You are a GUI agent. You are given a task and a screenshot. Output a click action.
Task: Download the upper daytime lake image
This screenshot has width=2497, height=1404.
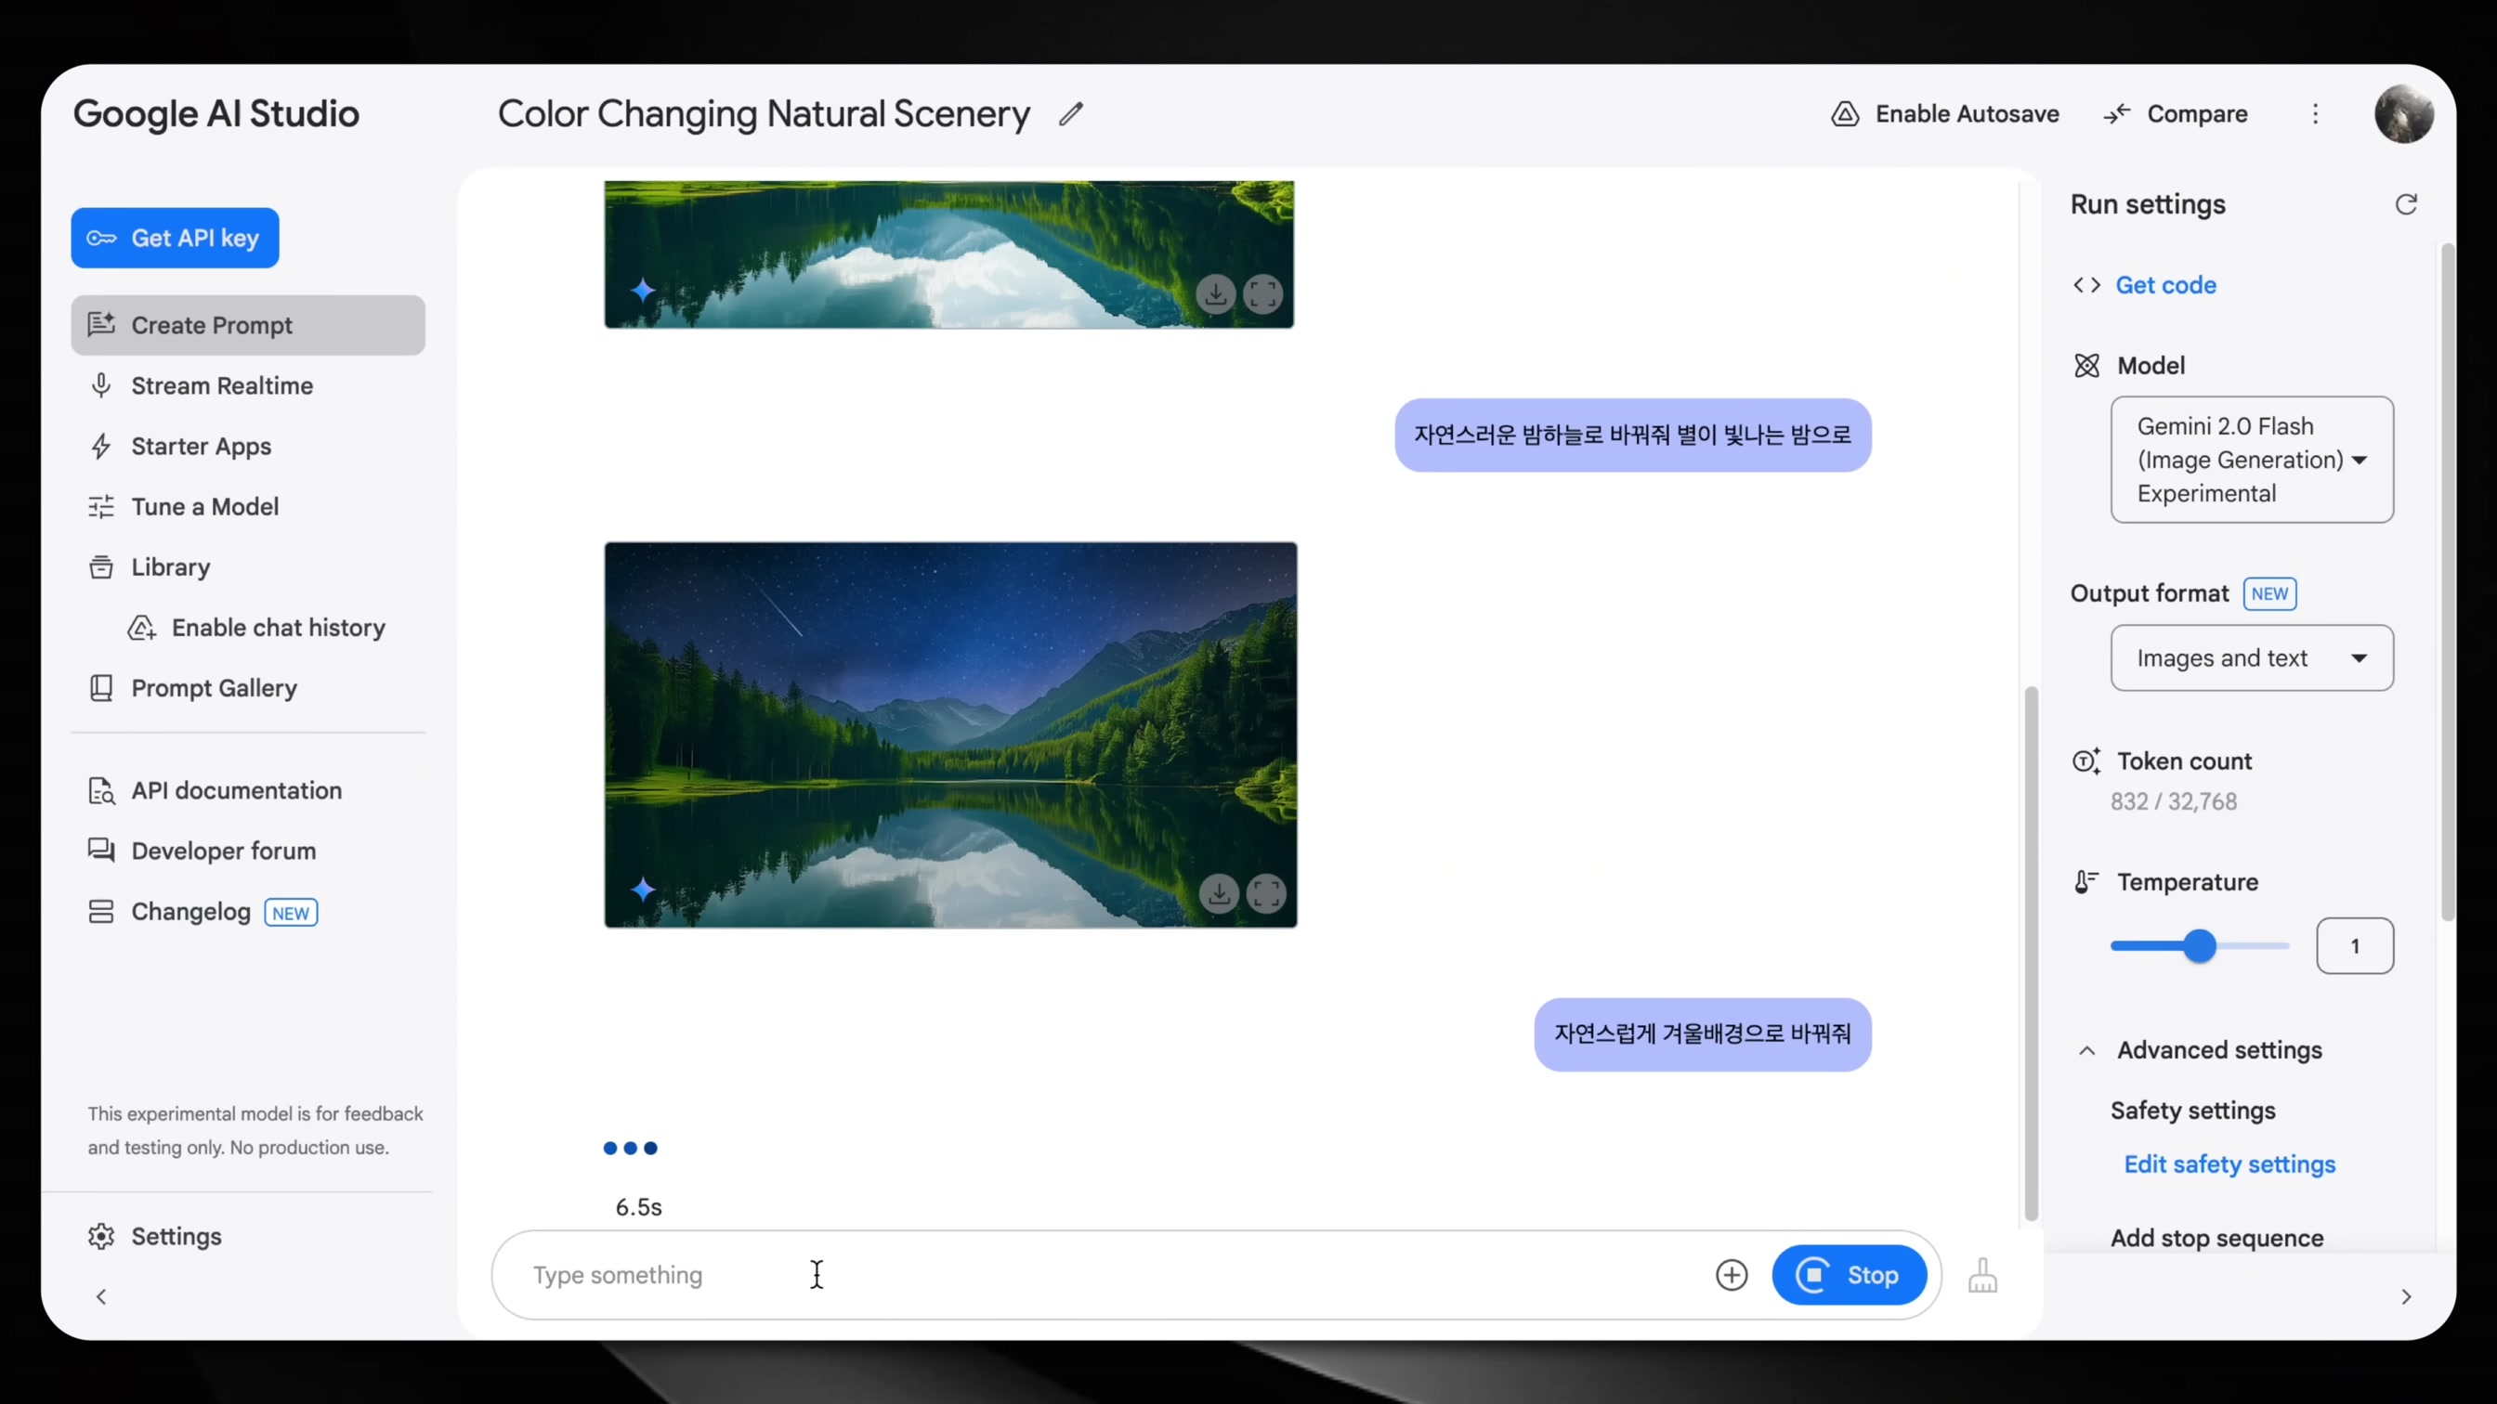click(x=1216, y=292)
